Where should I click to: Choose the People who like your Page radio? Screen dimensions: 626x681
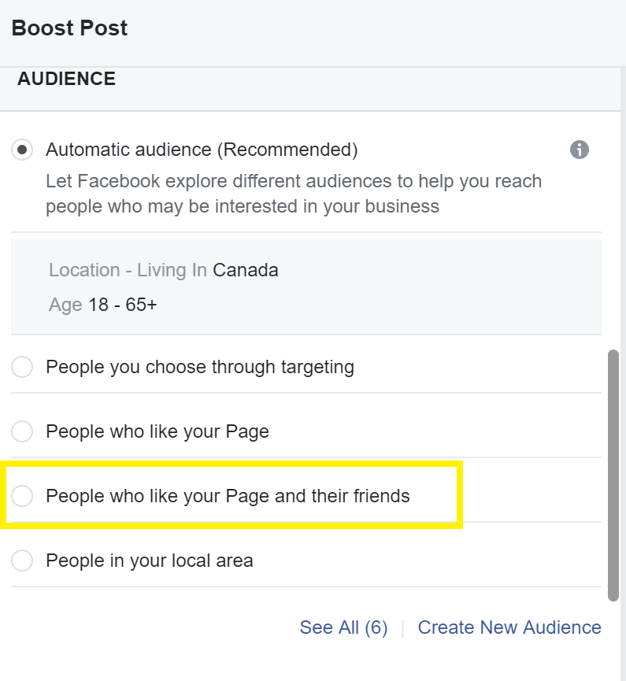point(22,431)
